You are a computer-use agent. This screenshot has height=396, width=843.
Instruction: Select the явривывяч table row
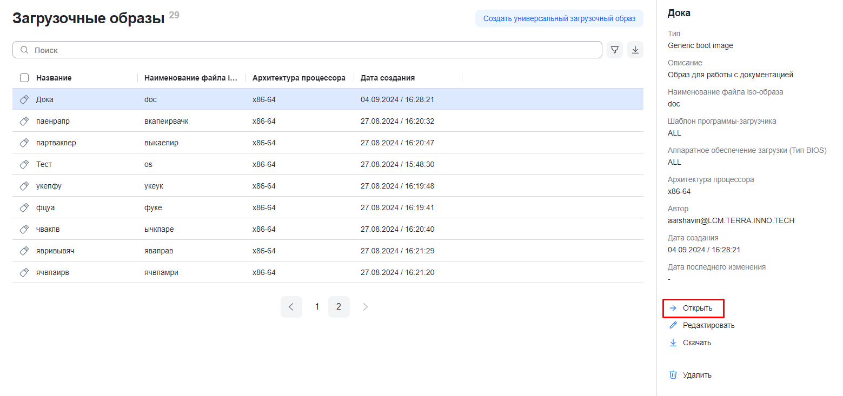324,251
